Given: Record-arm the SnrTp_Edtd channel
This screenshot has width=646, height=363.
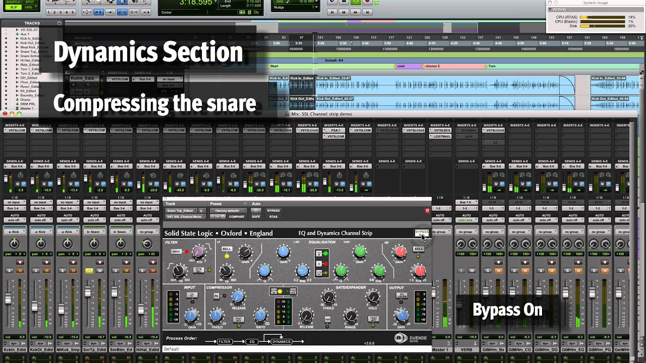Looking at the screenshot, I should pyautogui.click(x=99, y=262).
